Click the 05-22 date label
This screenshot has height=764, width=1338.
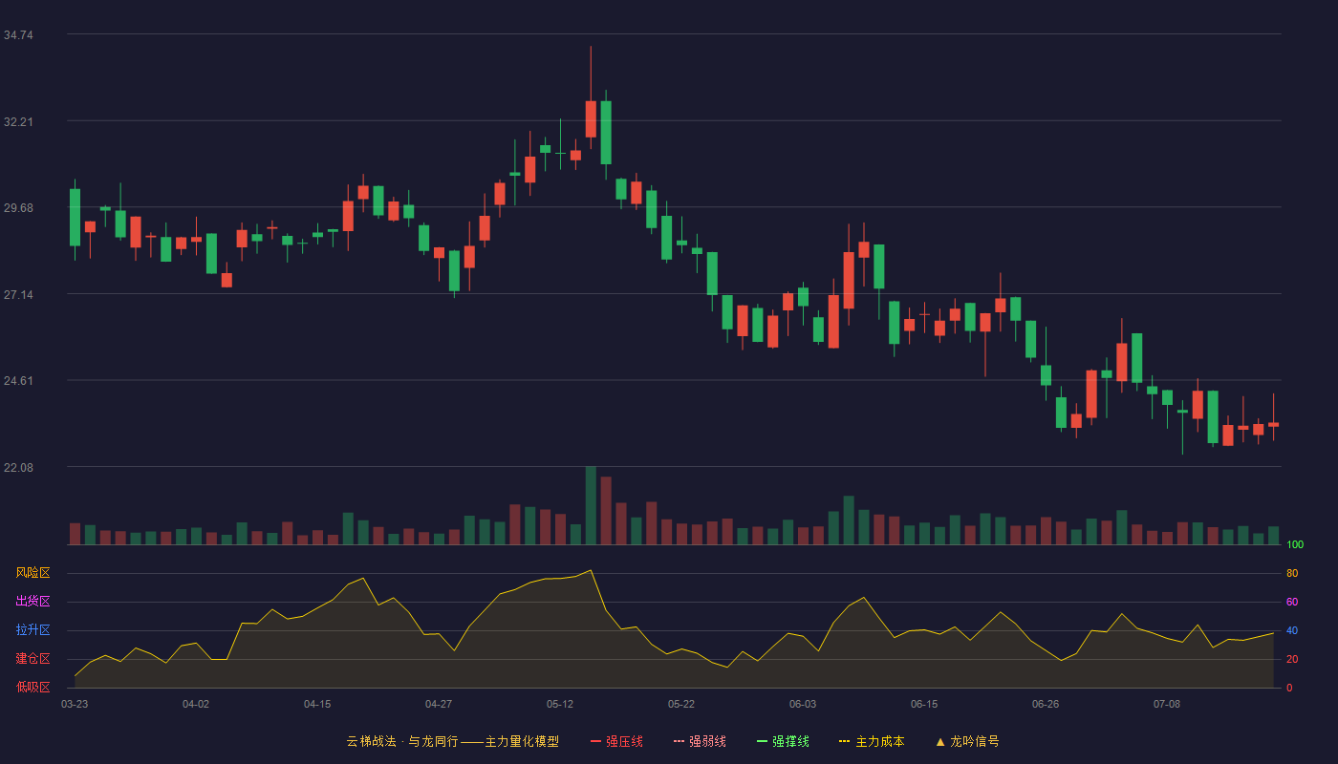click(x=681, y=704)
